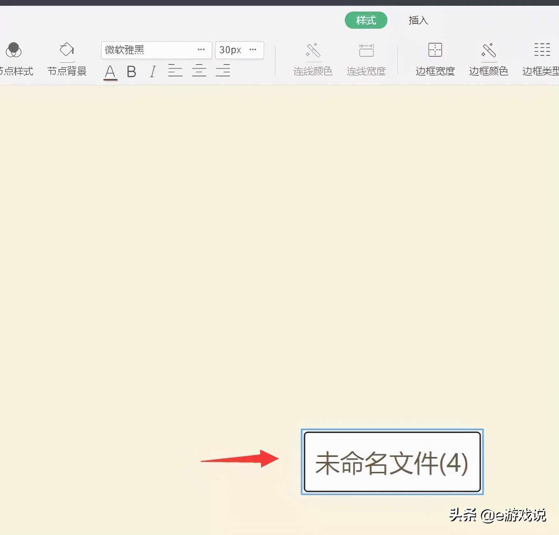
Task: Click the 节点背景 node background icon
Action: tap(66, 50)
